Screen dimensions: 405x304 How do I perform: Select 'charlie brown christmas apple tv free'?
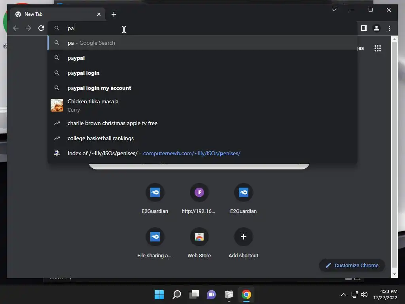pyautogui.click(x=203, y=123)
